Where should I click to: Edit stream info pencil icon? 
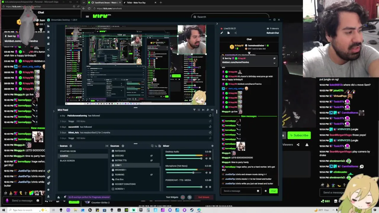(x=222, y=33)
